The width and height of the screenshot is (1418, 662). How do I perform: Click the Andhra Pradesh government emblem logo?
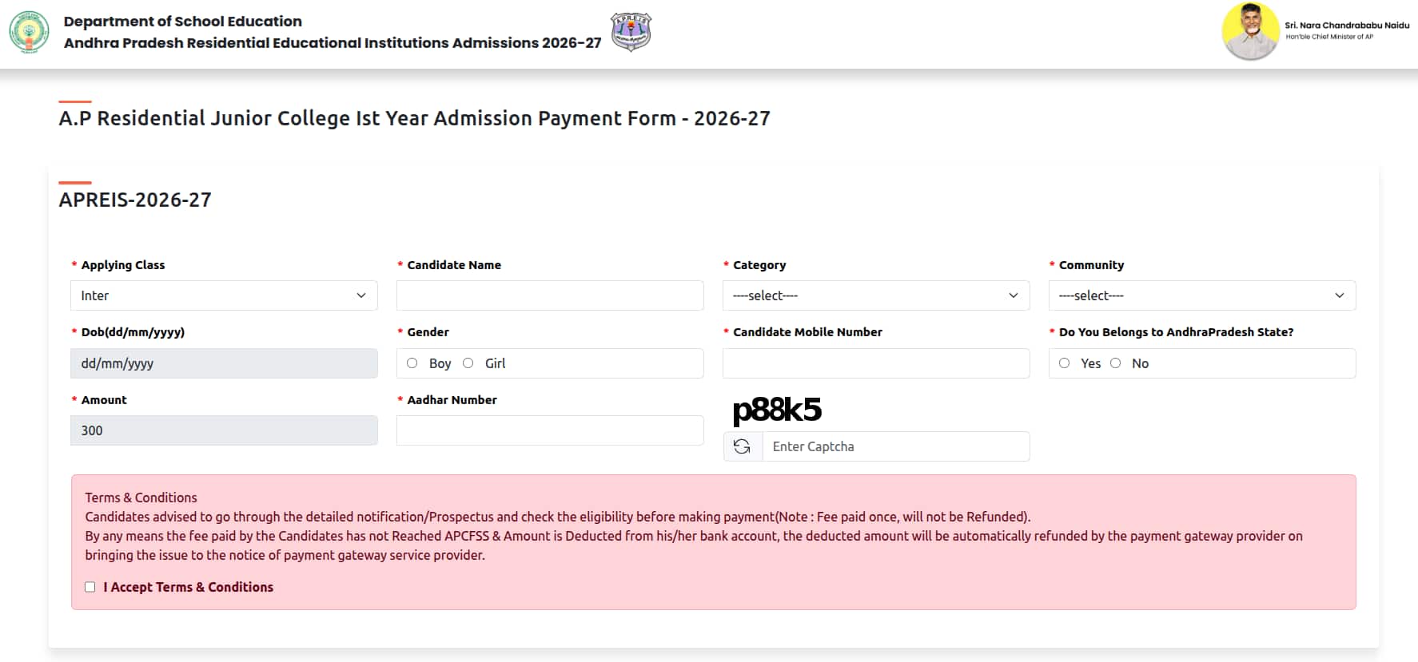point(29,33)
